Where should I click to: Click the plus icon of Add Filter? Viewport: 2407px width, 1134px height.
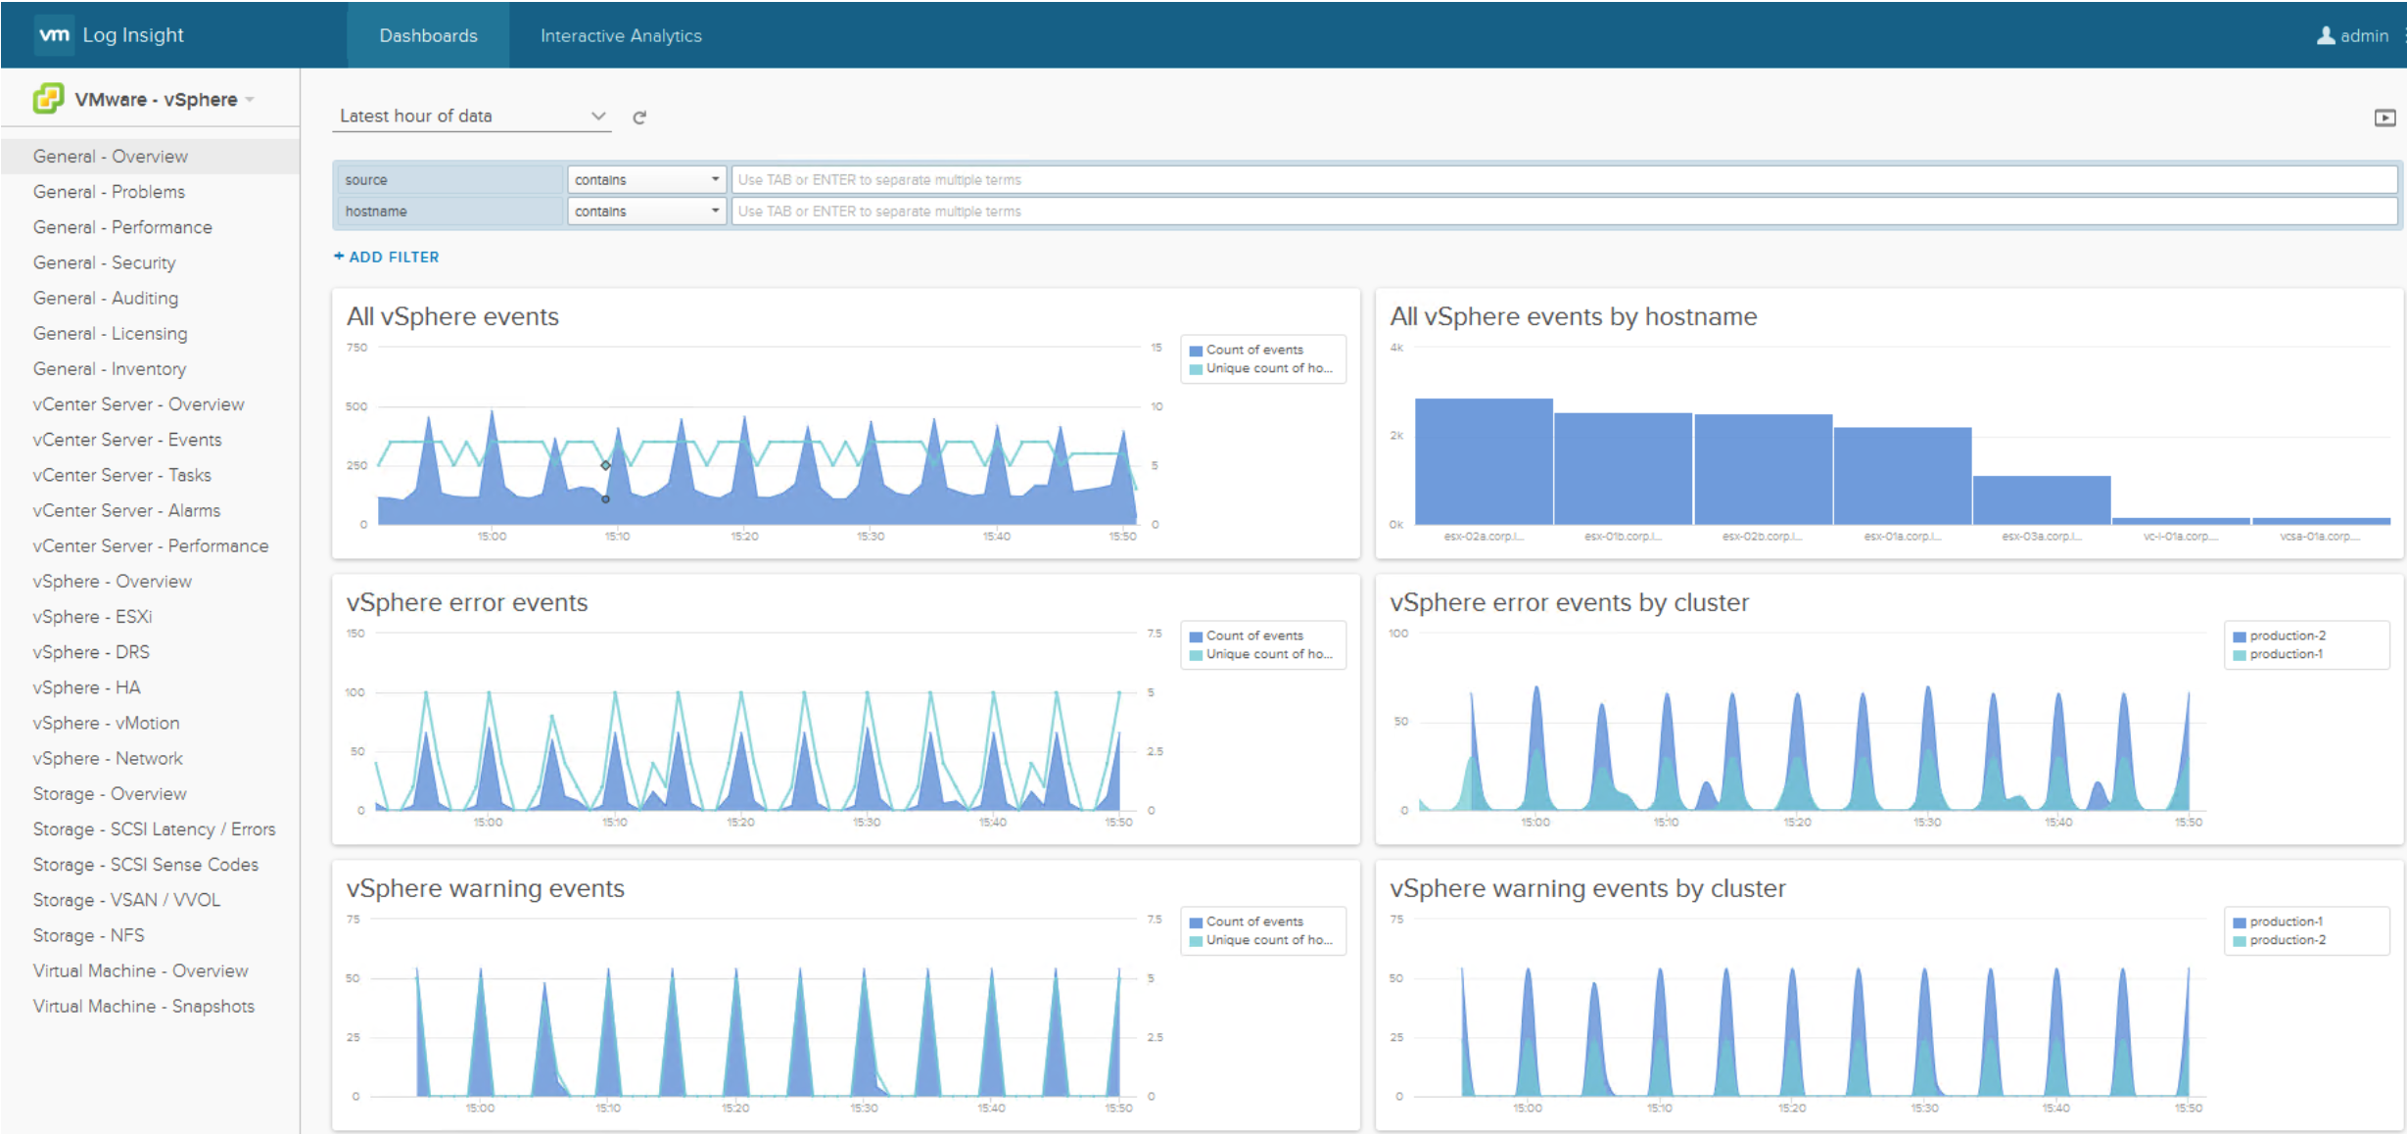tap(339, 257)
